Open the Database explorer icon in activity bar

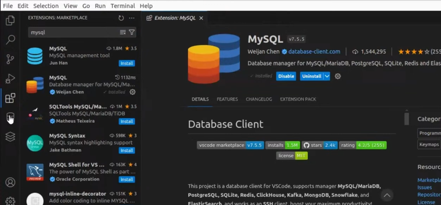10,117
